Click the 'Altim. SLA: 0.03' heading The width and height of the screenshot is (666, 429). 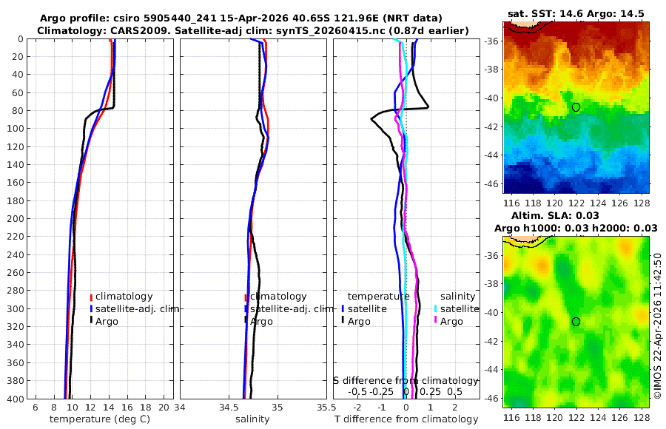[555, 215]
